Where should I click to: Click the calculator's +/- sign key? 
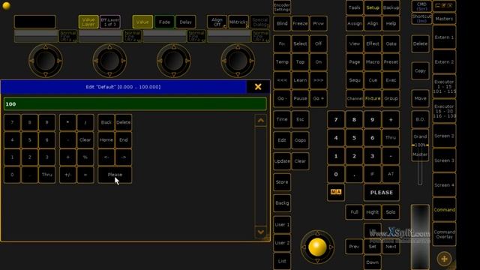pos(67,175)
